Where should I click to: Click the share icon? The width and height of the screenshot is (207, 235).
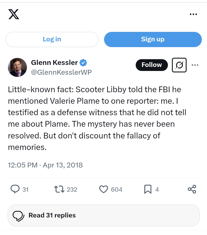[192, 189]
